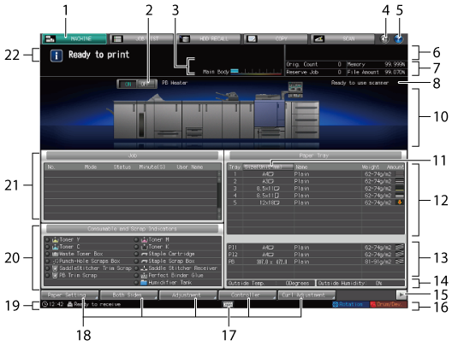Turn PB Heater ON
Image resolution: width=452 pixels, height=346 pixels.
tap(128, 84)
